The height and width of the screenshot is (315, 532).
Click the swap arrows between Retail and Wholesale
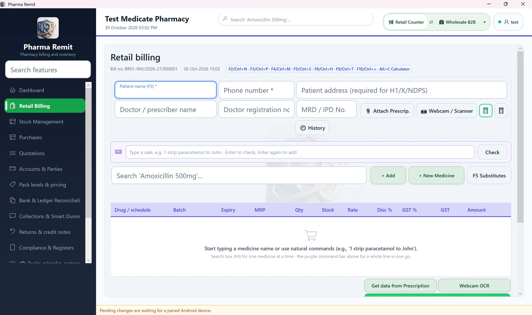[431, 22]
